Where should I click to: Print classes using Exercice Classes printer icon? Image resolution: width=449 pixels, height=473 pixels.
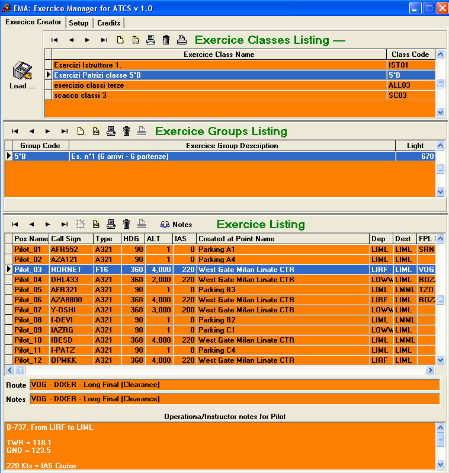[181, 40]
